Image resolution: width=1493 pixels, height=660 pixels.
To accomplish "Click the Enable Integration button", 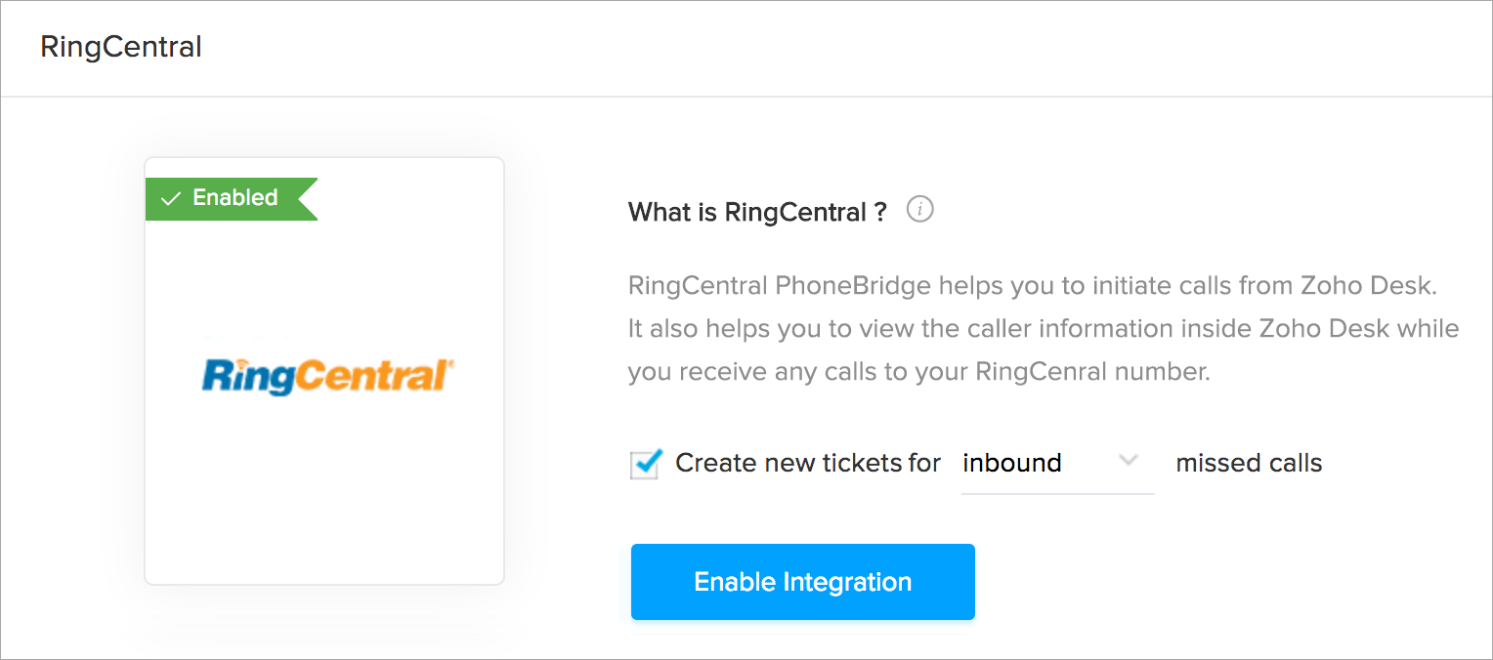I will (802, 582).
